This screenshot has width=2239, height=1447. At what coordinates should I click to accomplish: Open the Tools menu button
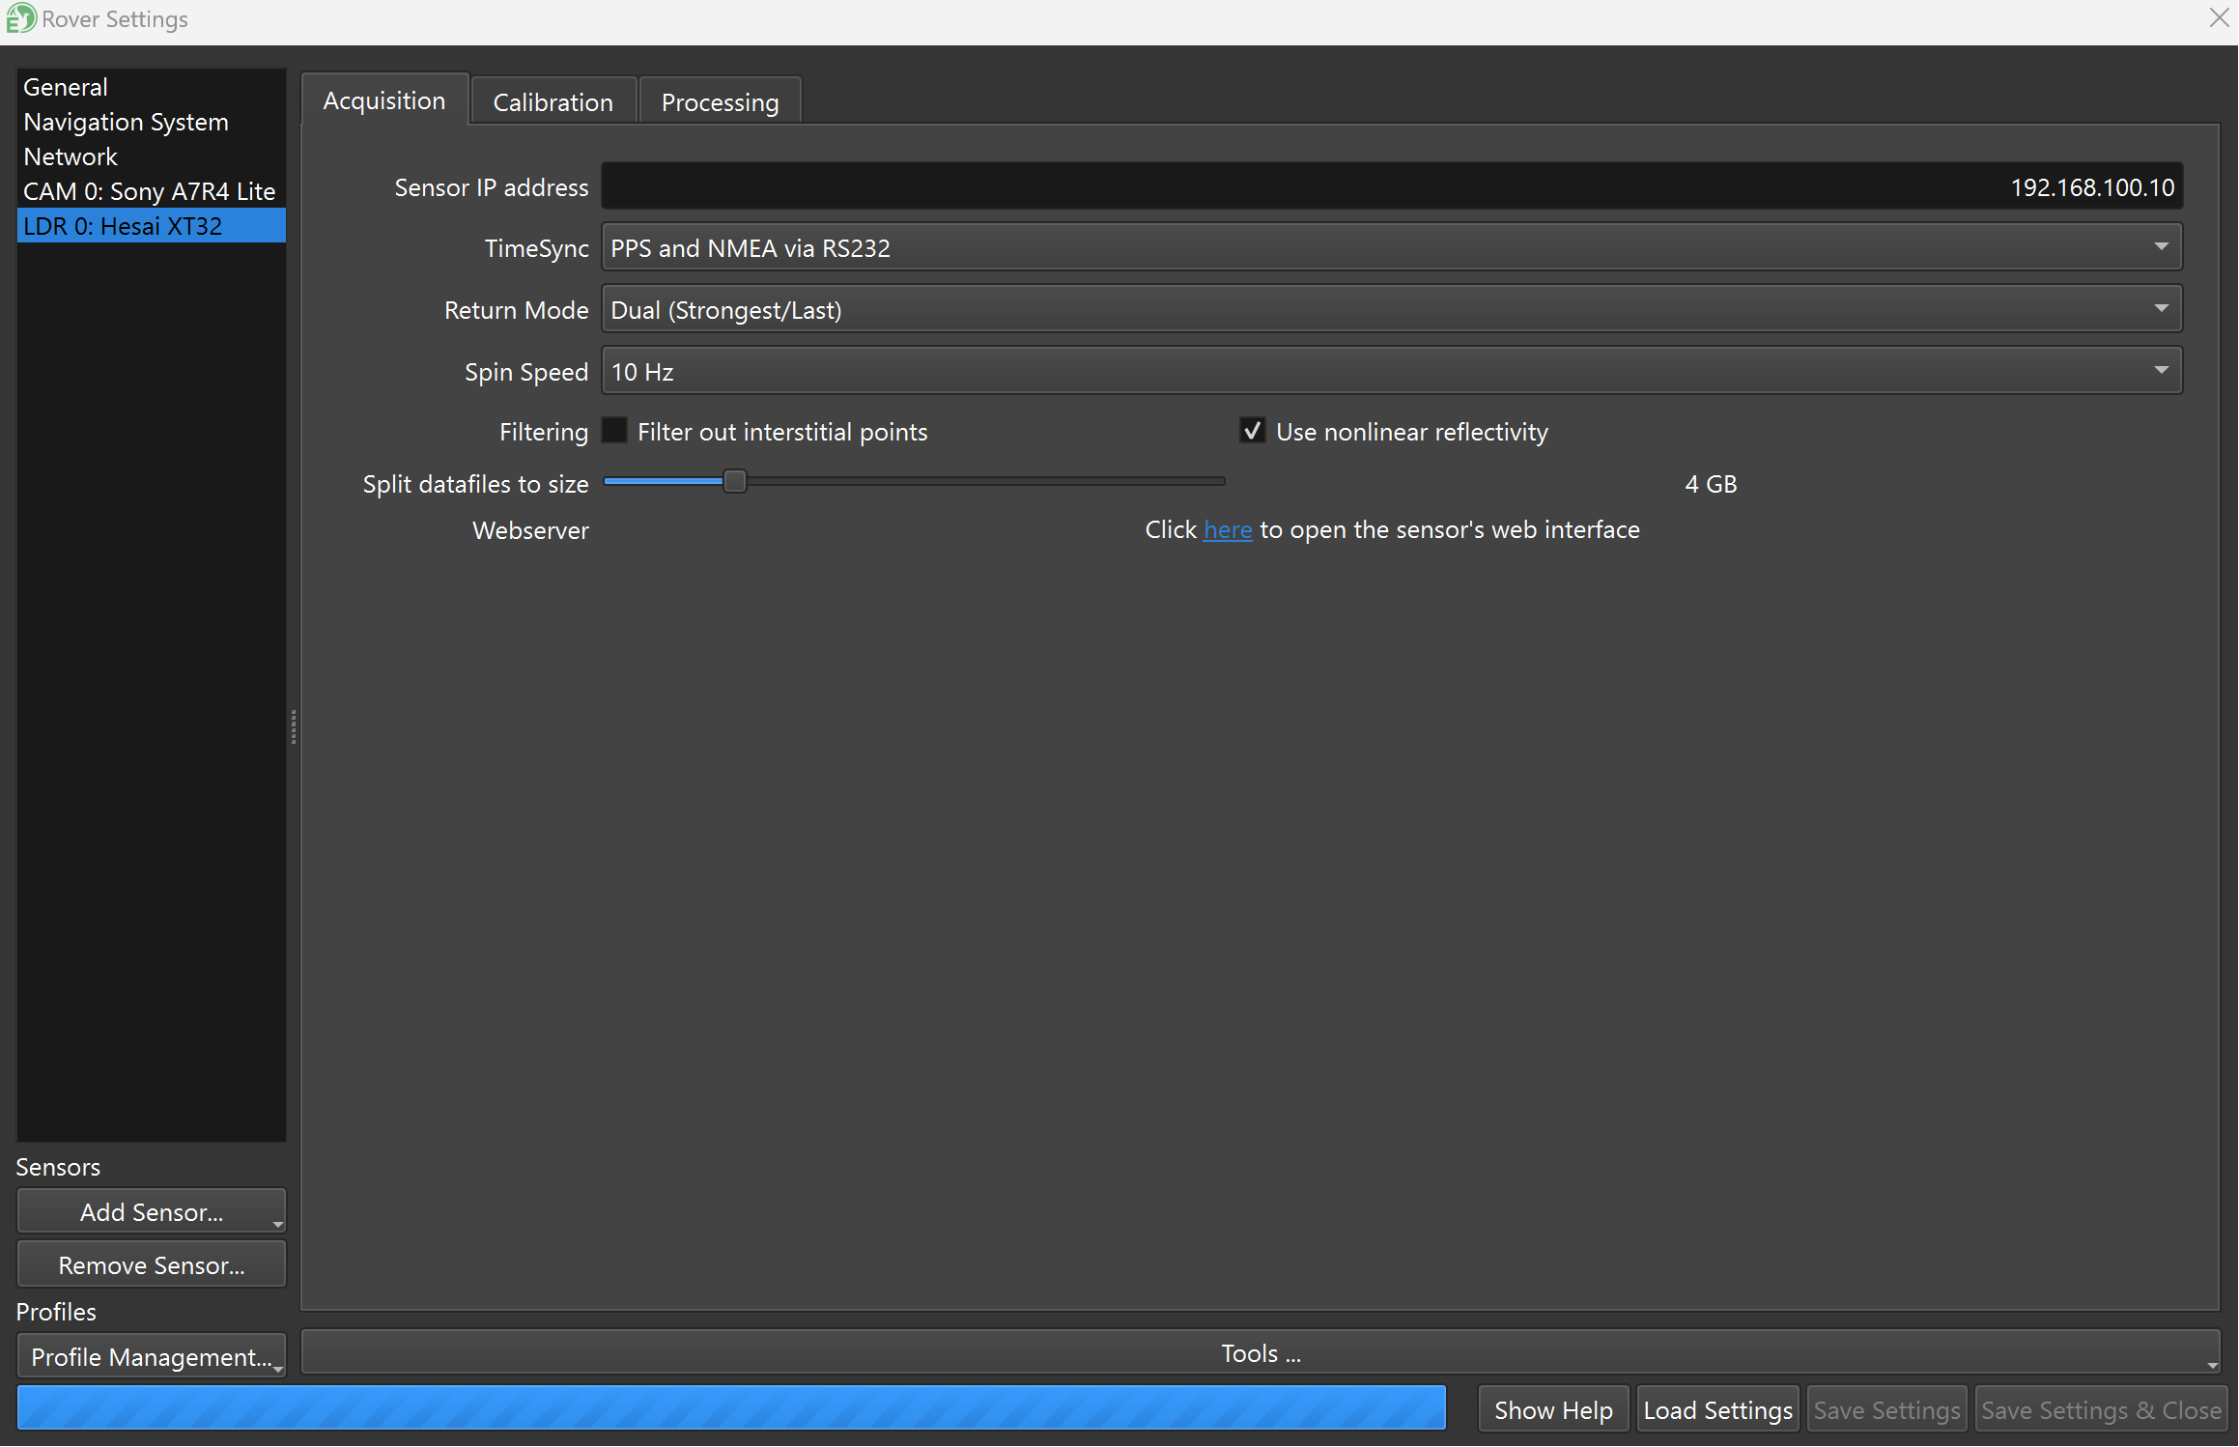tap(1261, 1353)
